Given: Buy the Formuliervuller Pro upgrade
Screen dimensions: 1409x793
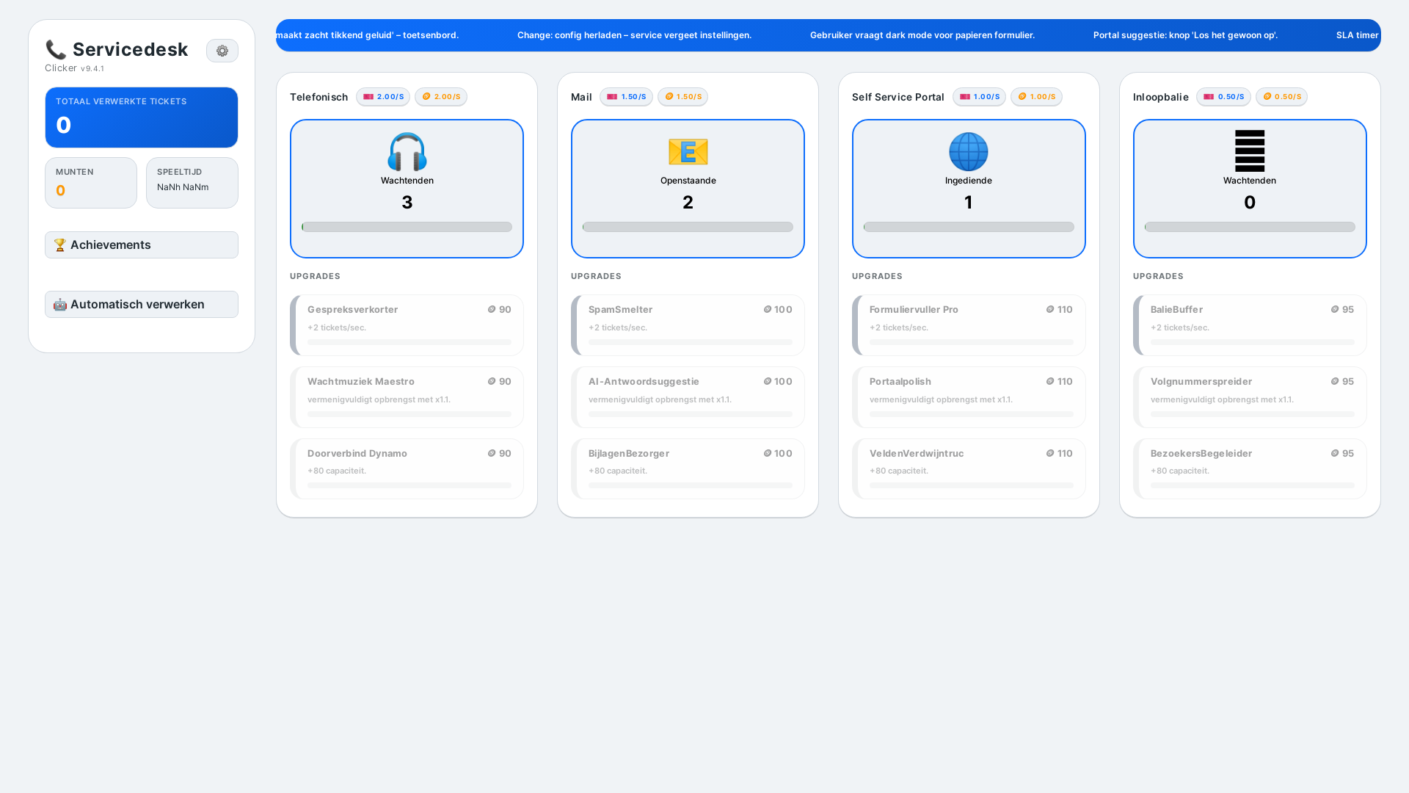Looking at the screenshot, I should pos(969,325).
